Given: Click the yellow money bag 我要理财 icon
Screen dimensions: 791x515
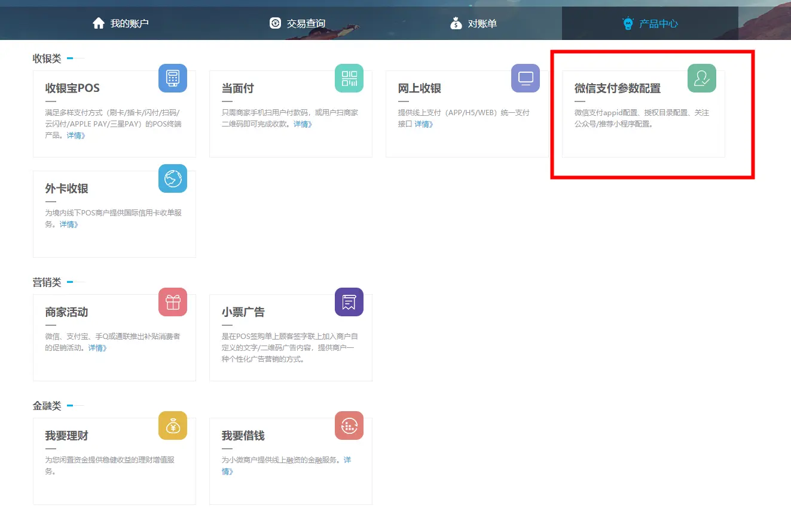Looking at the screenshot, I should (x=173, y=425).
